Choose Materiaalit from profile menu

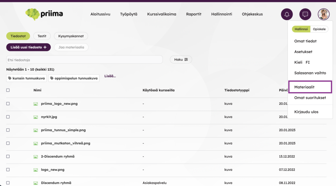(x=310, y=87)
